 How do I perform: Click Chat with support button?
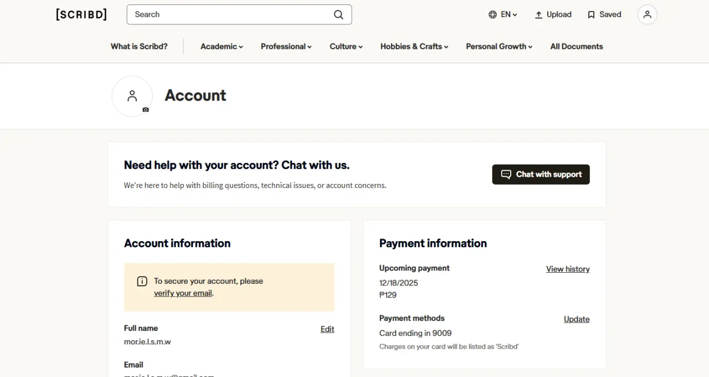tap(541, 174)
